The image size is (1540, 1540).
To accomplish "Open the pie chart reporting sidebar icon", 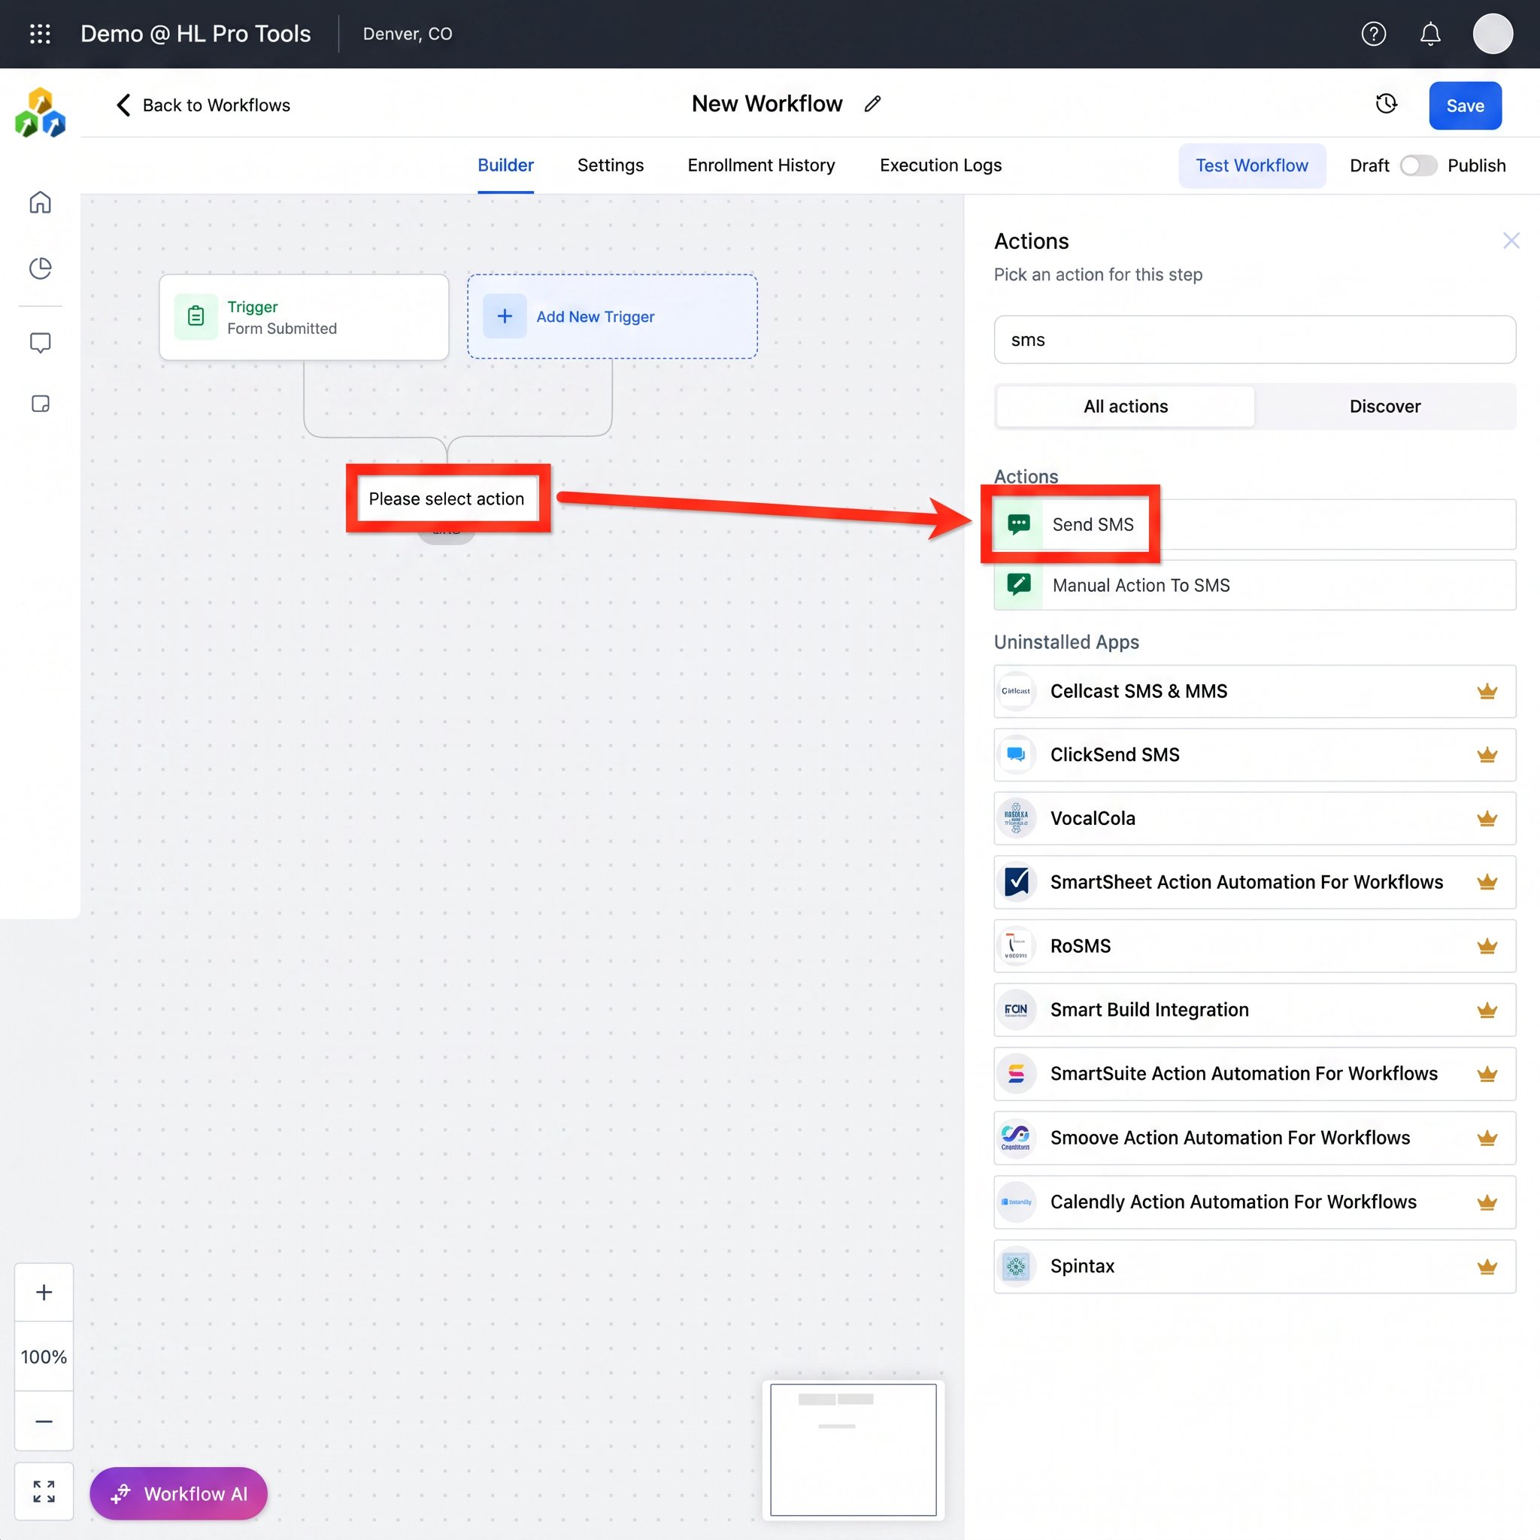I will point(40,268).
